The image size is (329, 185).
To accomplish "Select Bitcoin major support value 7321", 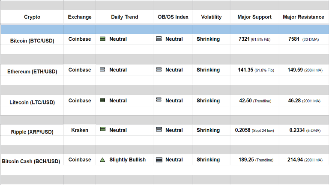I will pos(244,39).
